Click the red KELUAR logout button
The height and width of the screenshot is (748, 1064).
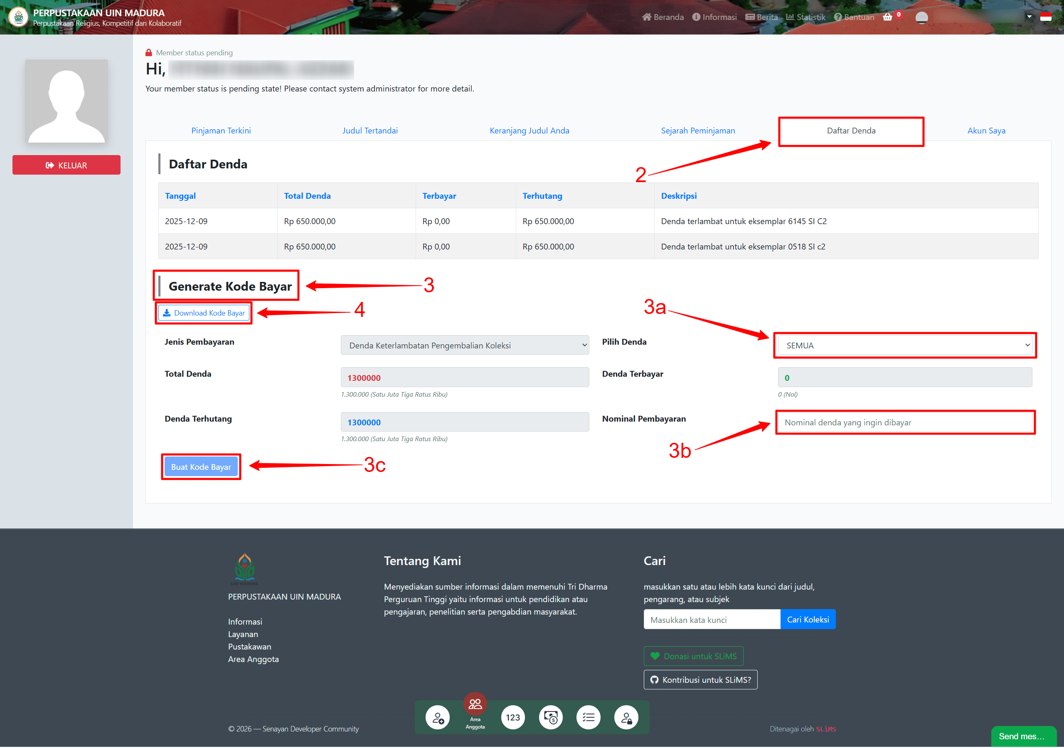(66, 165)
